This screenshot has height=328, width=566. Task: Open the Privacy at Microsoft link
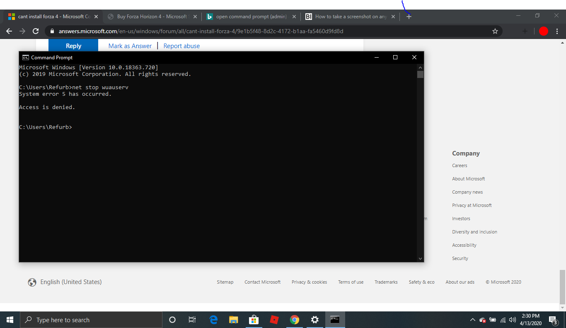pyautogui.click(x=472, y=205)
